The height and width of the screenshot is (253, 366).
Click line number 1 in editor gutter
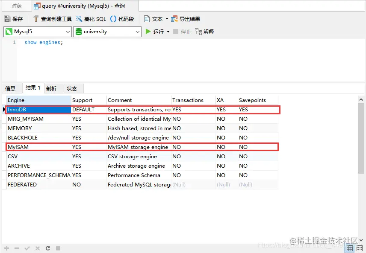click(x=15, y=42)
